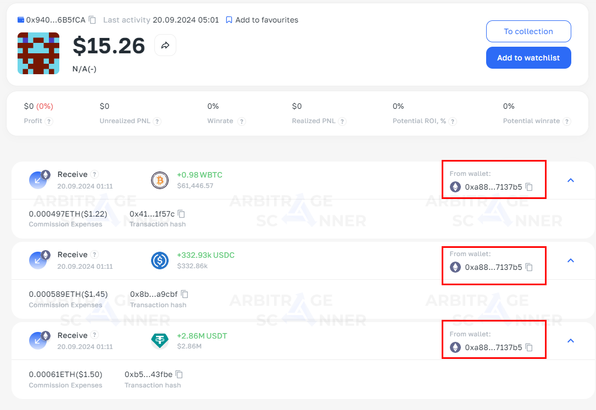
Task: Collapse the USDC receive transaction
Action: (570, 261)
